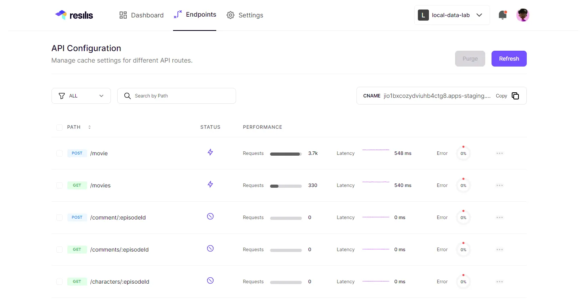Sort endpoints by the PATH arrows
Viewport: 585px width, 307px height.
[x=90, y=127]
